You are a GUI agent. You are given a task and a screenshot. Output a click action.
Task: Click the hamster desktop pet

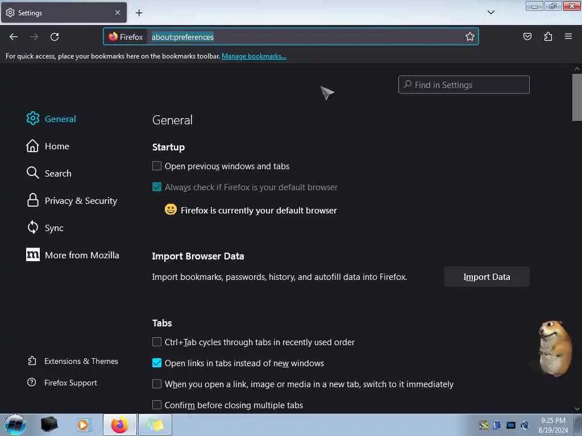point(555,348)
